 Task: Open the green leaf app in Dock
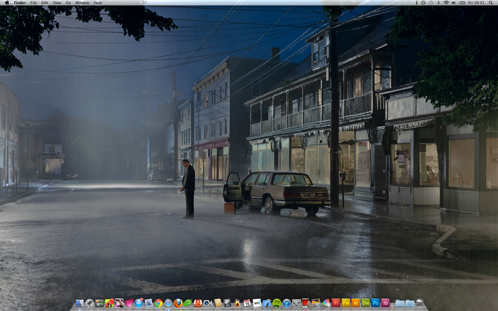coord(188,303)
